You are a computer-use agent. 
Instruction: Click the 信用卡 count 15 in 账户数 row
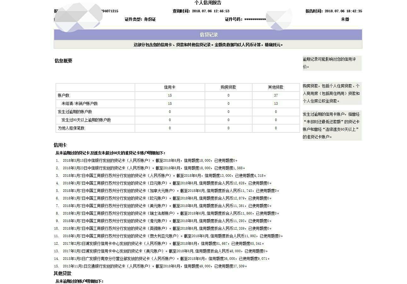[x=170, y=96]
